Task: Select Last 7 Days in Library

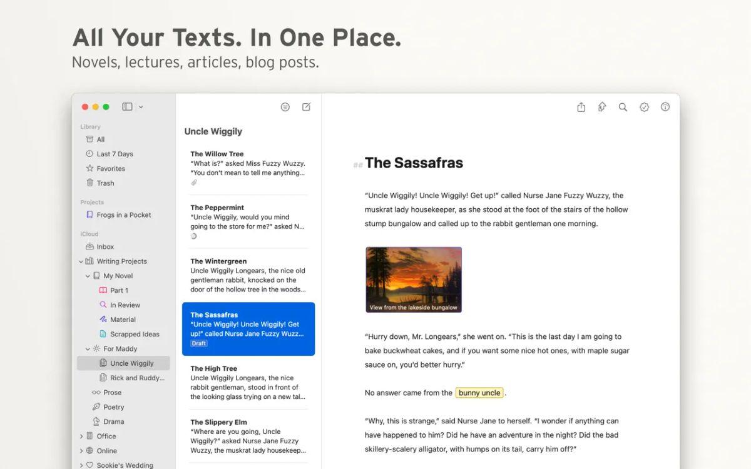Action: tap(115, 154)
